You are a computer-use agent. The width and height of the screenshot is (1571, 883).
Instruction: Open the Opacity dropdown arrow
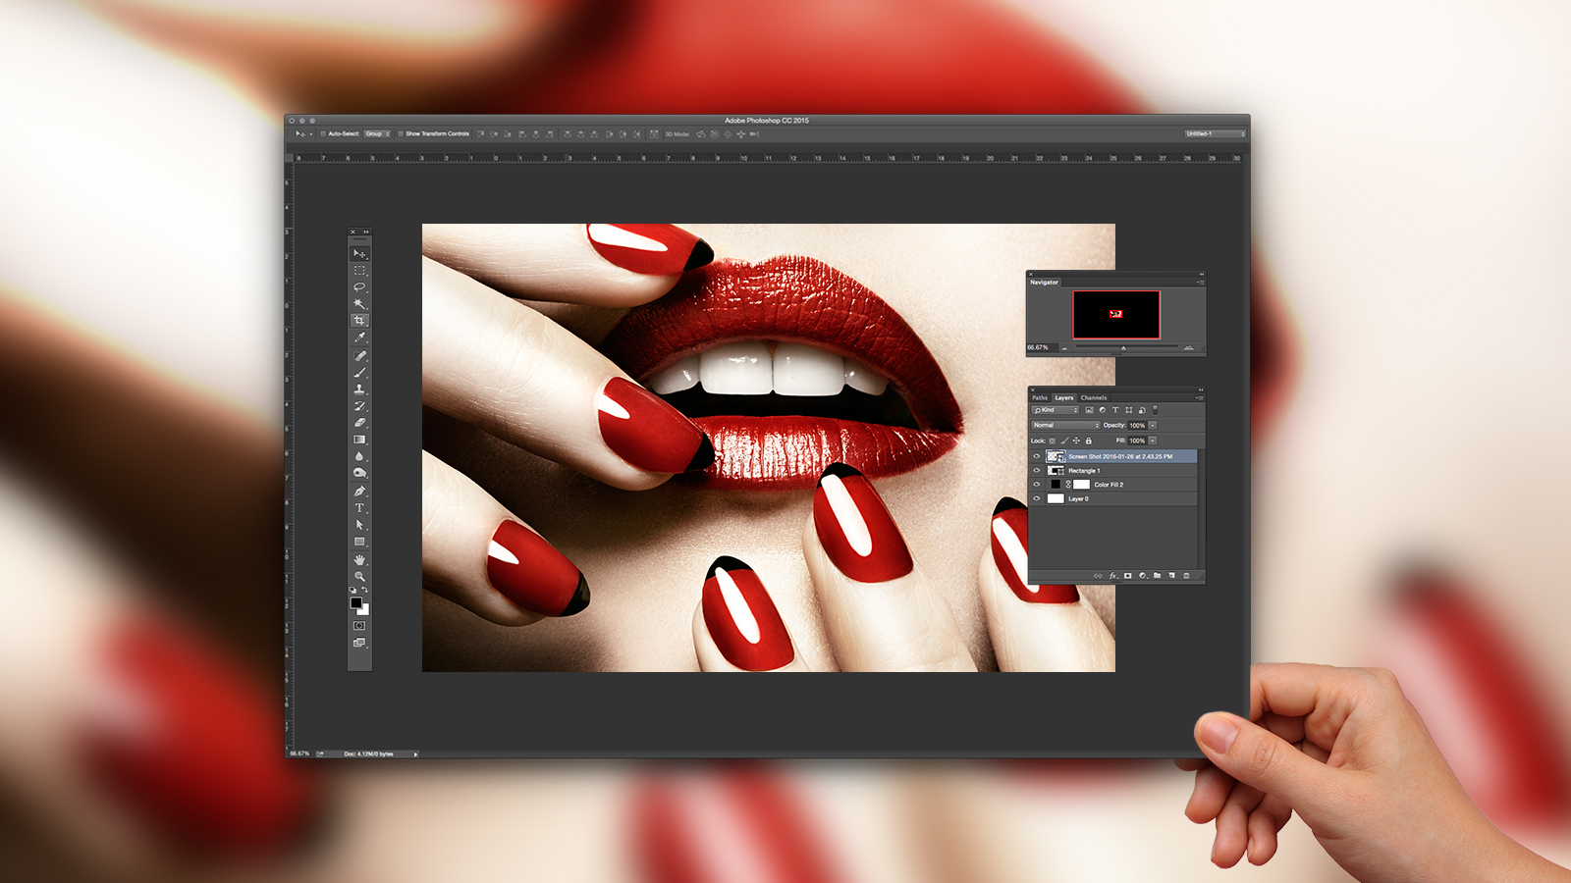1153,425
